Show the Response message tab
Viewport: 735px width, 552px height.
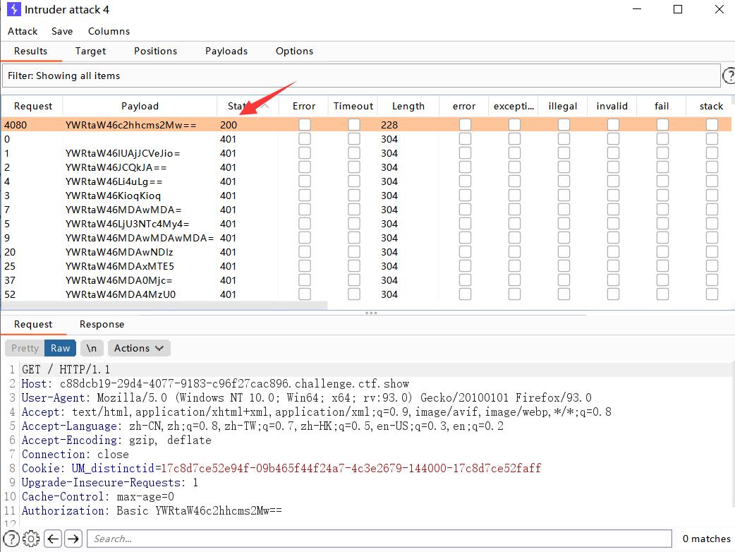102,324
